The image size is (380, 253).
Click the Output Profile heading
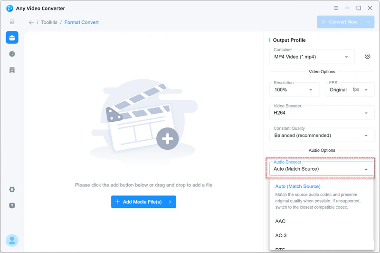tap(289, 40)
